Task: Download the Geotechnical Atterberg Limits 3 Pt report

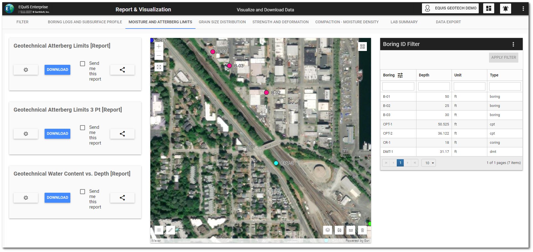Action: [x=57, y=134]
